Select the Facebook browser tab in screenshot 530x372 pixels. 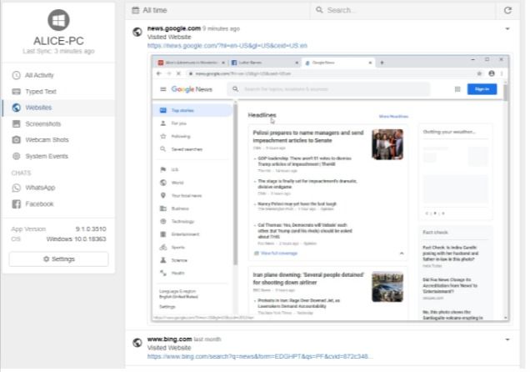point(263,63)
